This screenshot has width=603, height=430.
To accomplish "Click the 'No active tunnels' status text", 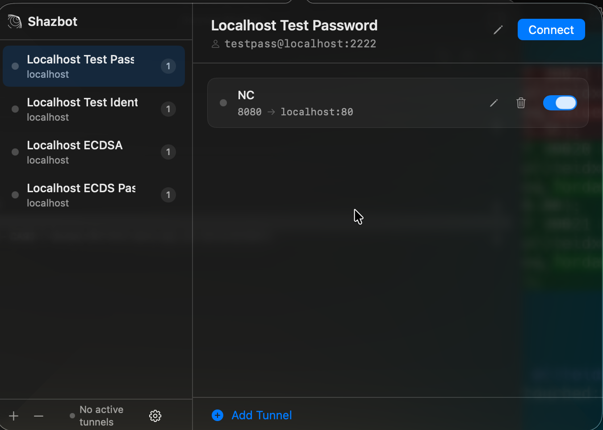I will pyautogui.click(x=101, y=416).
